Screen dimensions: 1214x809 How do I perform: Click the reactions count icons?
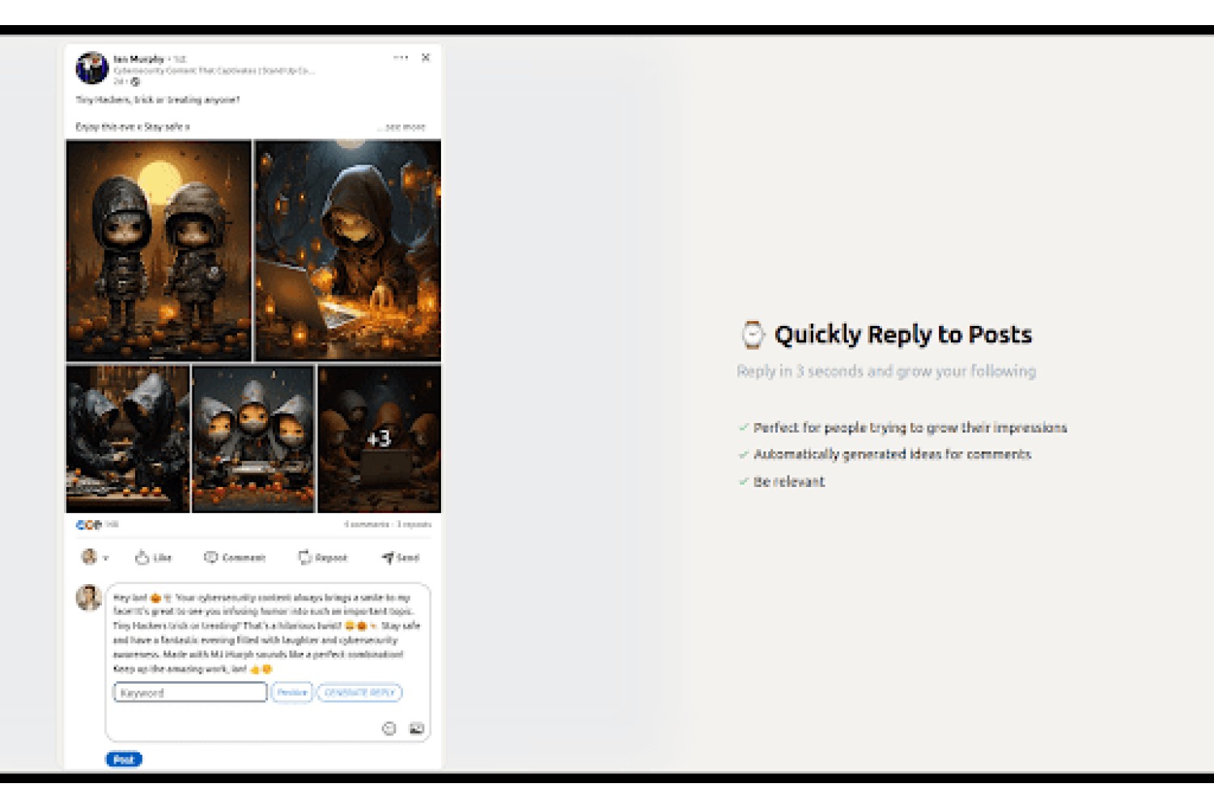point(88,525)
